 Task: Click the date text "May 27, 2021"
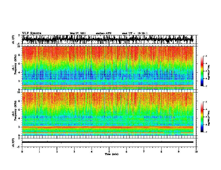point(78,33)
